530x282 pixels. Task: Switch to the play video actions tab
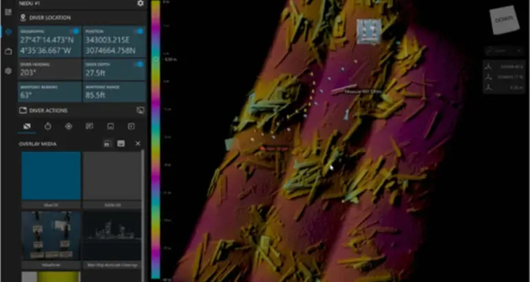[131, 127]
